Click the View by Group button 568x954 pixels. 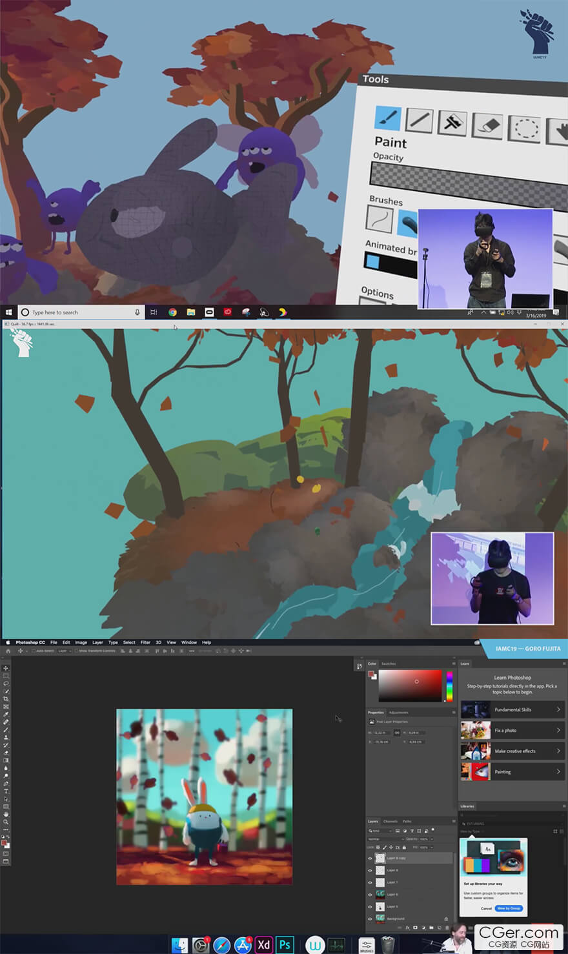509,908
